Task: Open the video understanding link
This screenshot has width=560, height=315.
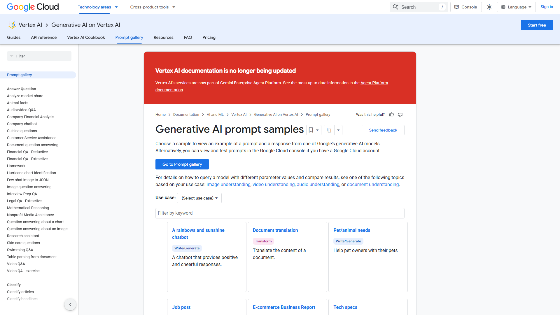Action: click(x=274, y=185)
